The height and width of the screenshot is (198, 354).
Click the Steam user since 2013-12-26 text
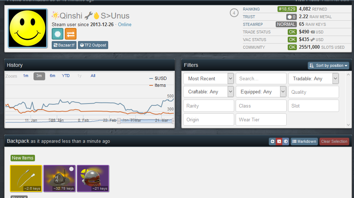click(x=83, y=25)
